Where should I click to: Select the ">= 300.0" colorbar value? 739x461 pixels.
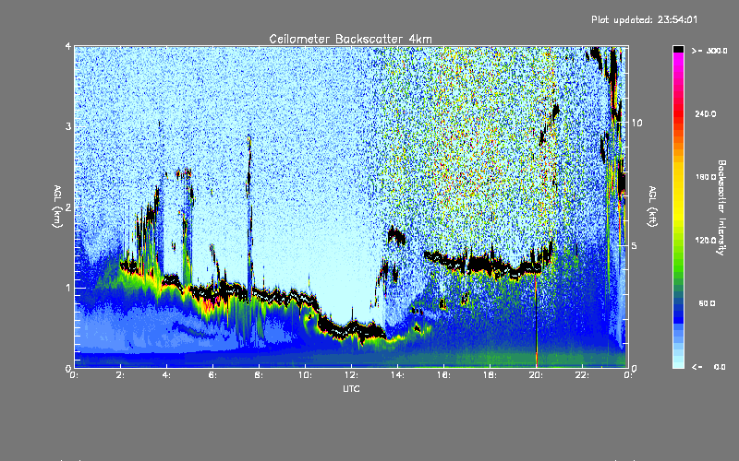tap(709, 51)
